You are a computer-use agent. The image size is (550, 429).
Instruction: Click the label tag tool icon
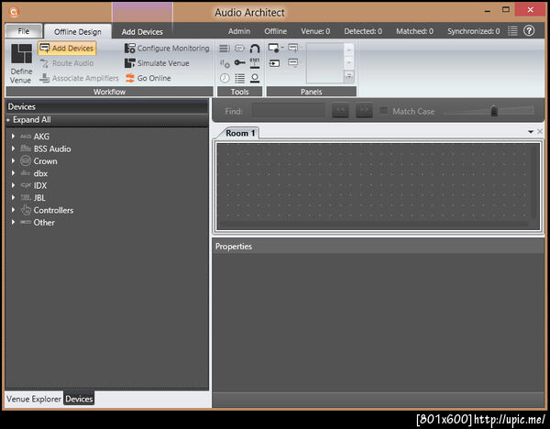(239, 49)
